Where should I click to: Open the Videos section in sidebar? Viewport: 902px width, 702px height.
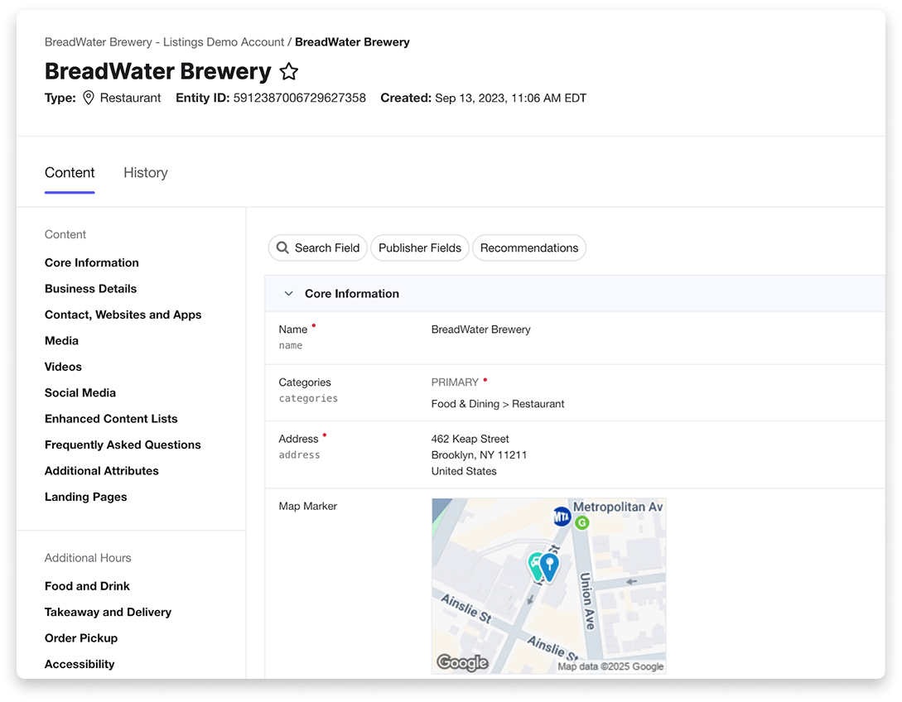63,367
